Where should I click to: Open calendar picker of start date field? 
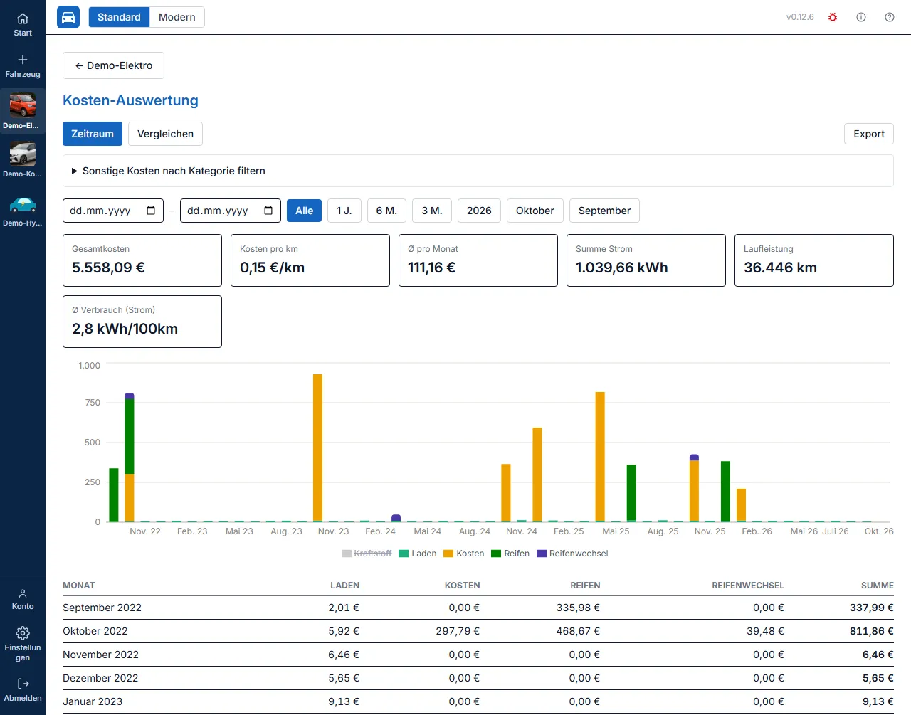[x=151, y=211]
